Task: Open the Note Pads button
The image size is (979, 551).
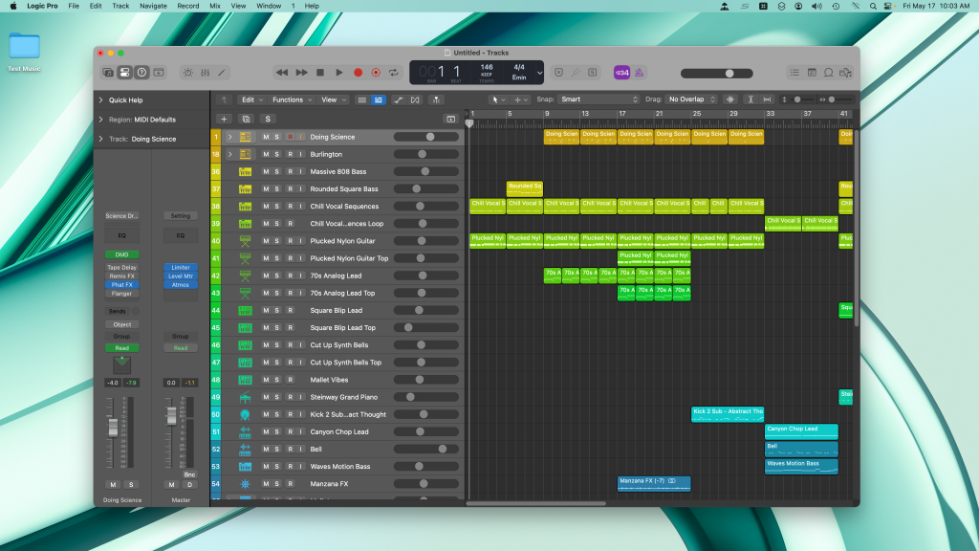Action: [x=812, y=73]
